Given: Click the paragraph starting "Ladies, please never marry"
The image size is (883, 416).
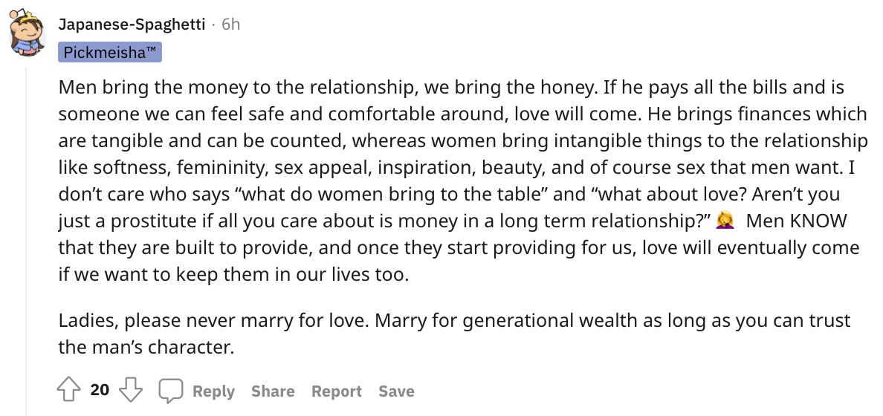Looking at the screenshot, I should pyautogui.click(x=454, y=334).
